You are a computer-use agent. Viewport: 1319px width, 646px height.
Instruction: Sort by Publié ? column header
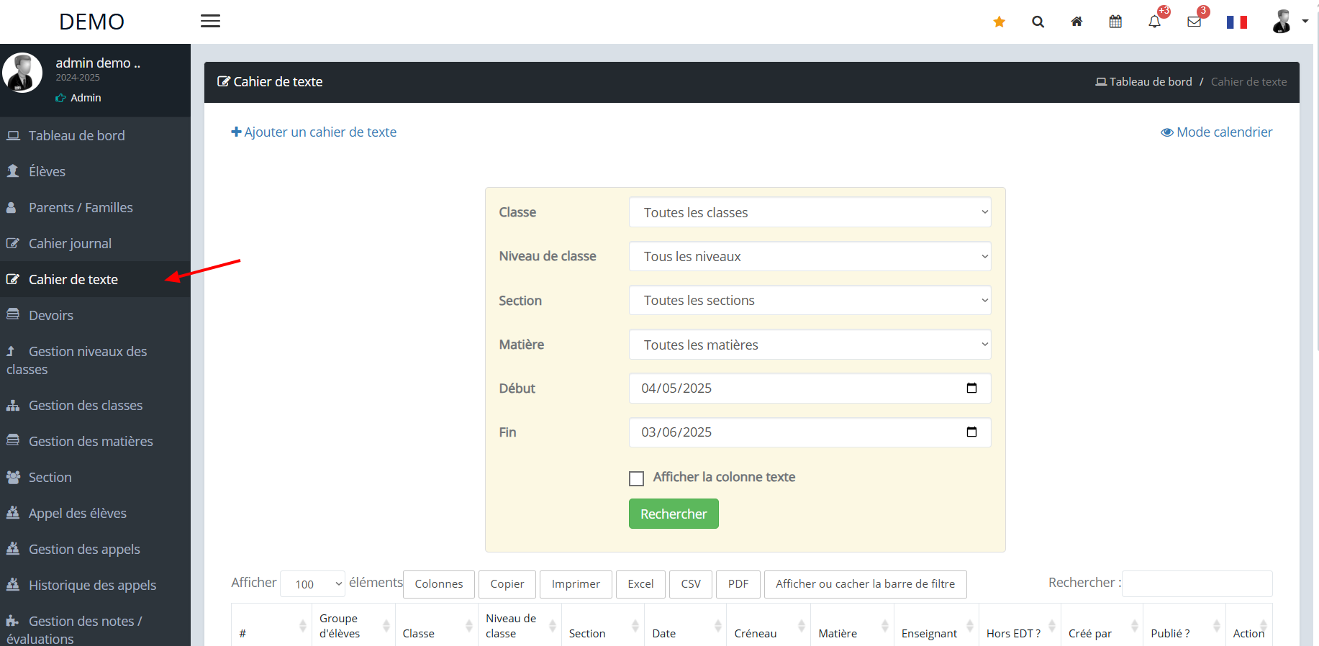coord(1184,625)
